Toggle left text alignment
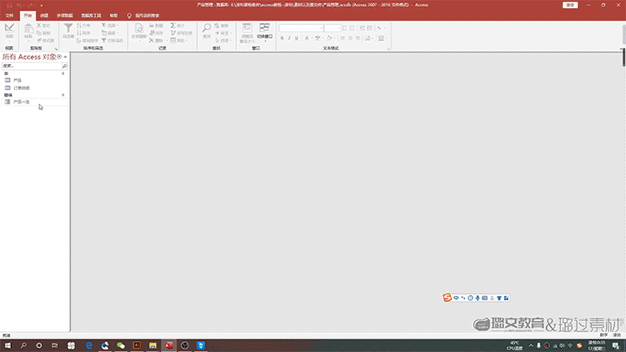 342,38
